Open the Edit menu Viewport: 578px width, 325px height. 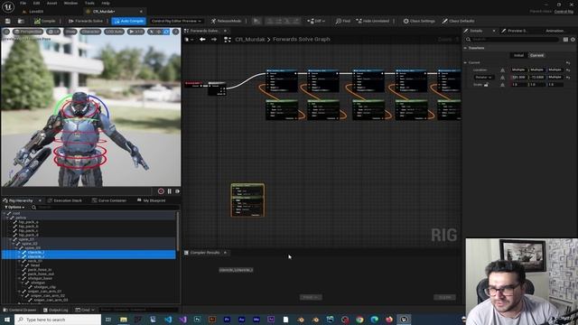(36, 3)
